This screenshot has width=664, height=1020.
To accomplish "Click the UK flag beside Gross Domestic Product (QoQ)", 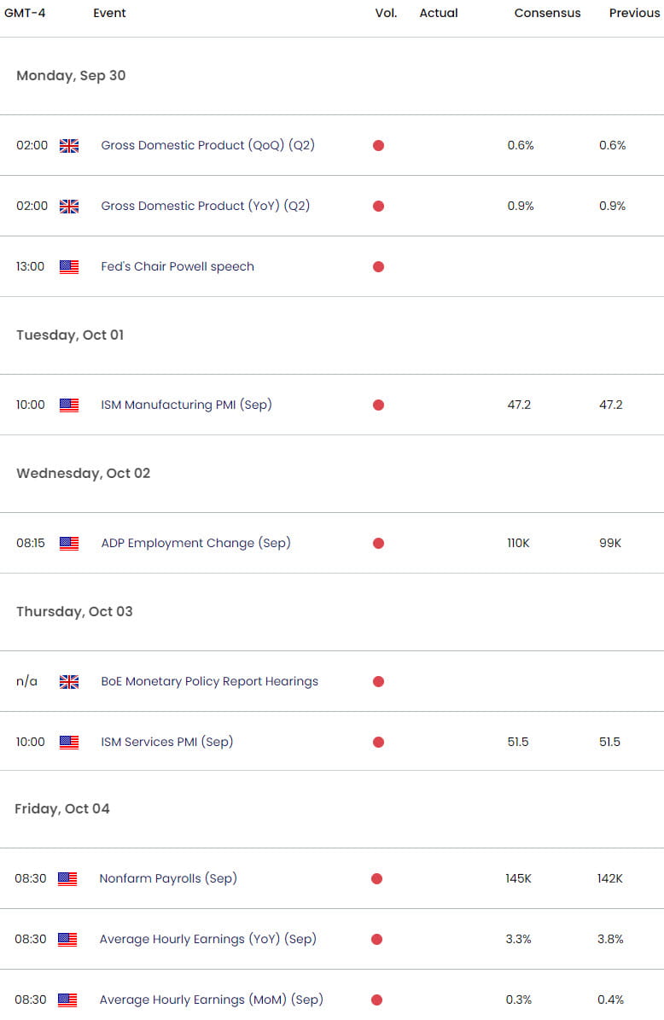I will (x=69, y=145).
